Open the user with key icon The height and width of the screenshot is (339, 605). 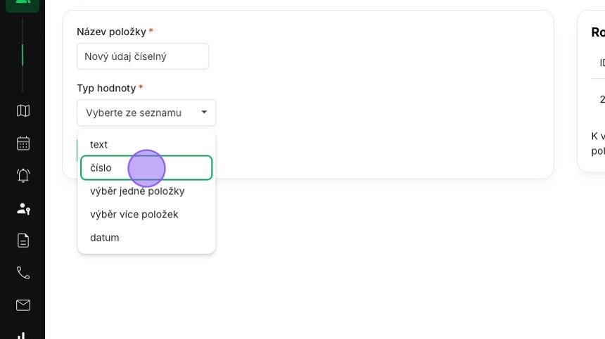tap(23, 208)
